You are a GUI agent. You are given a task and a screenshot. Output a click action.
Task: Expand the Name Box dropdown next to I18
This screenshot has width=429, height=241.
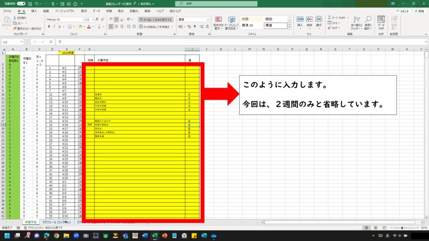(x=21, y=42)
